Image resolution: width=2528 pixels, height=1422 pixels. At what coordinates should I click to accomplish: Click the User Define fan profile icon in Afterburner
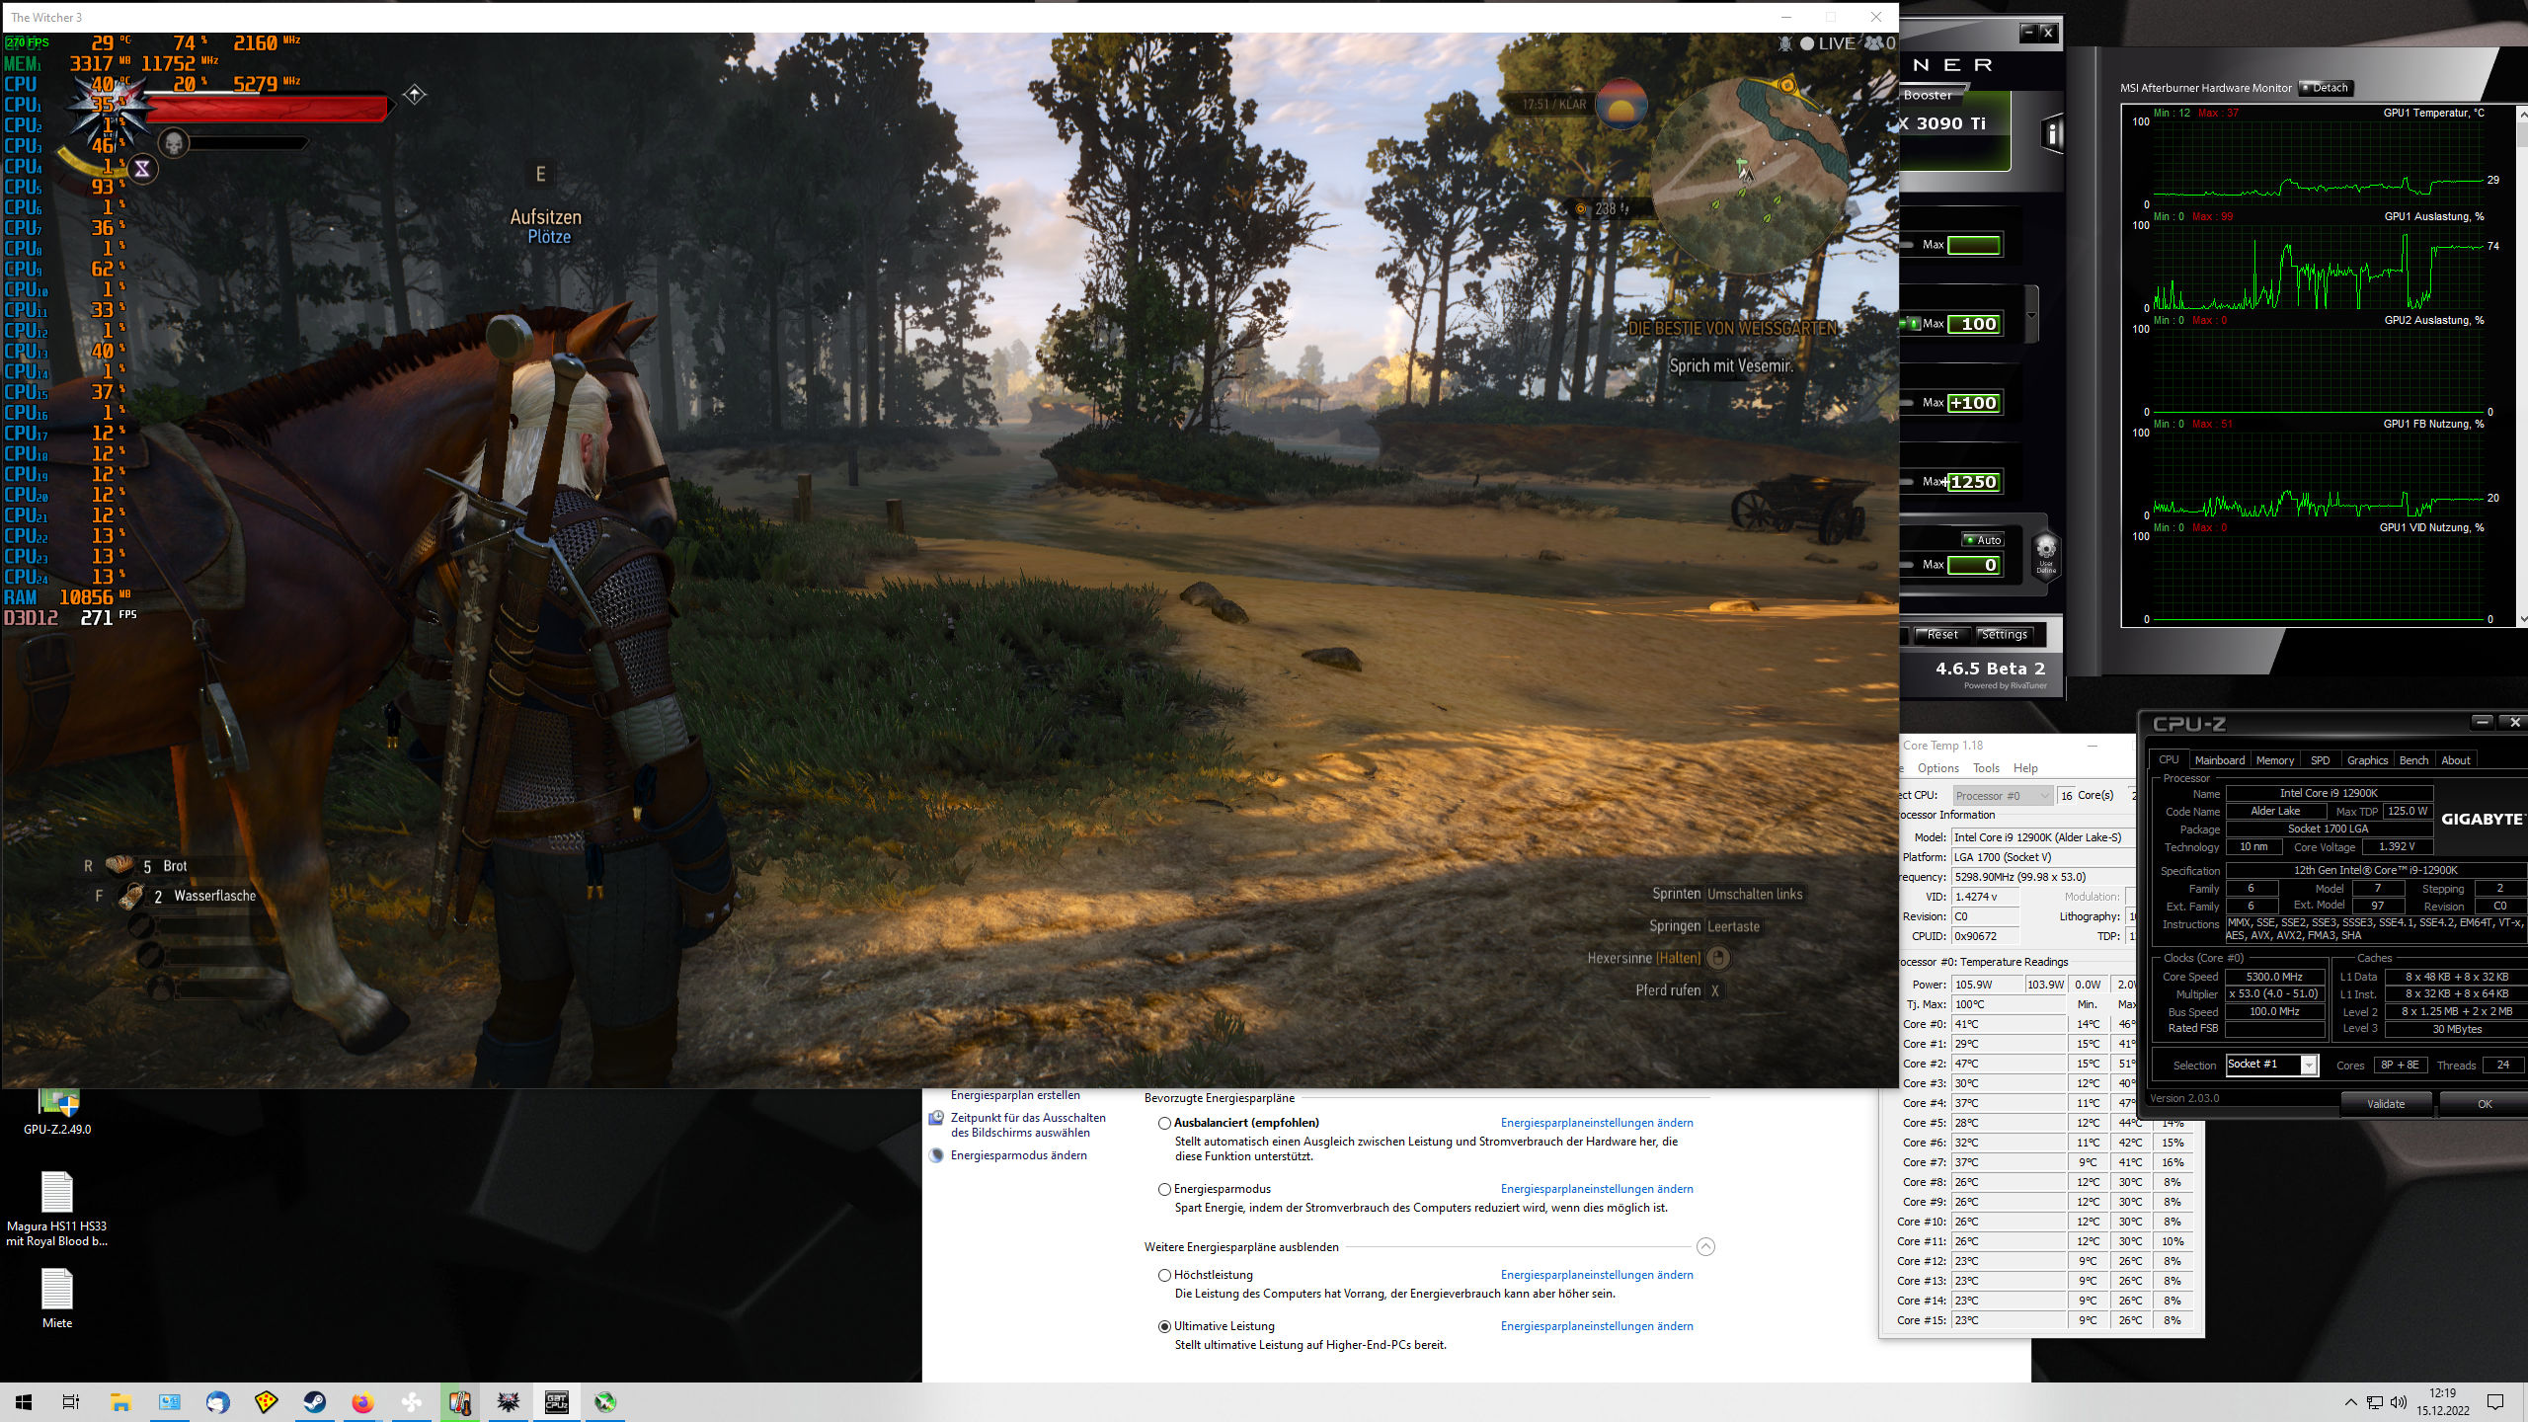[x=2046, y=555]
